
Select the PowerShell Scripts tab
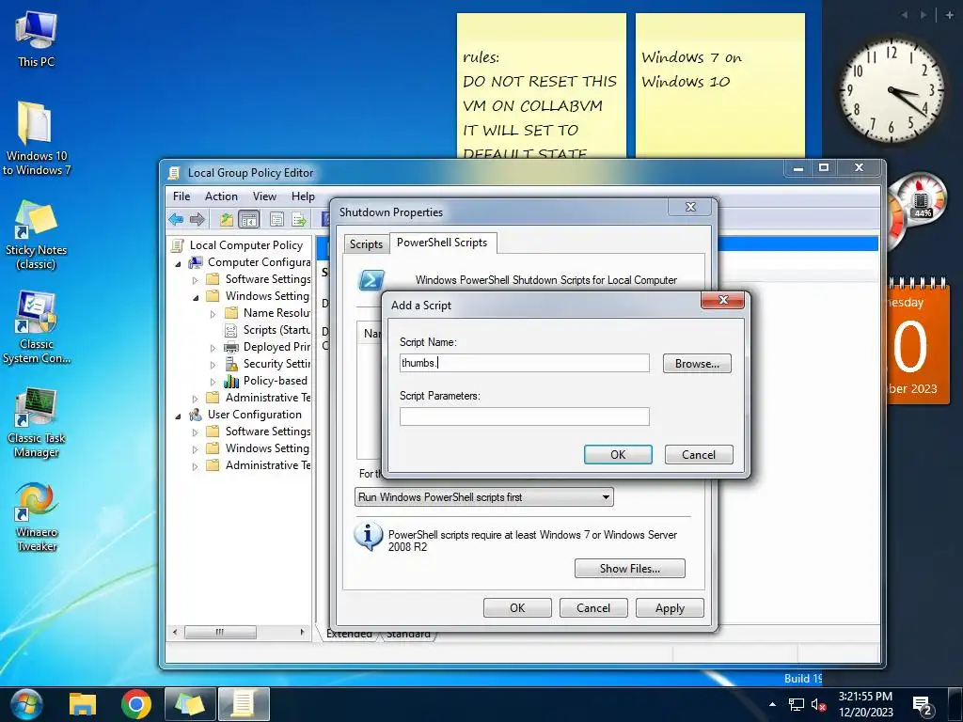442,243
